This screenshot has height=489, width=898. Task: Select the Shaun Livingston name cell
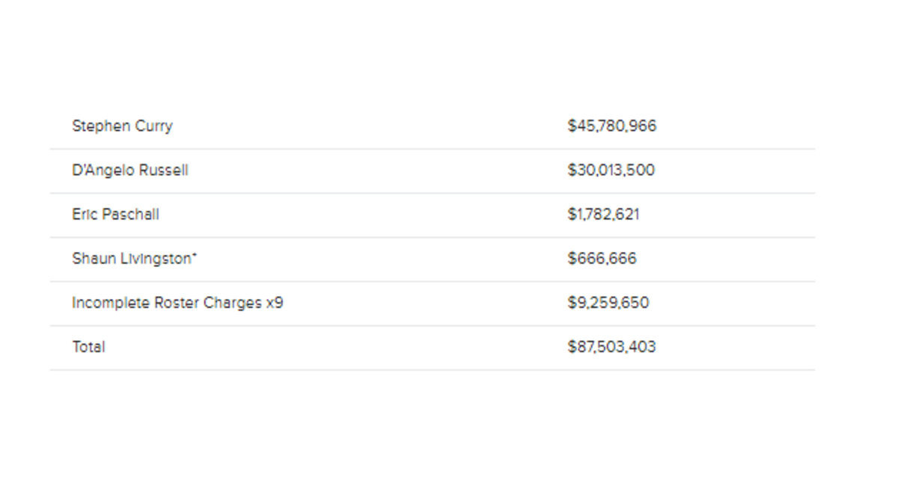pyautogui.click(x=135, y=259)
